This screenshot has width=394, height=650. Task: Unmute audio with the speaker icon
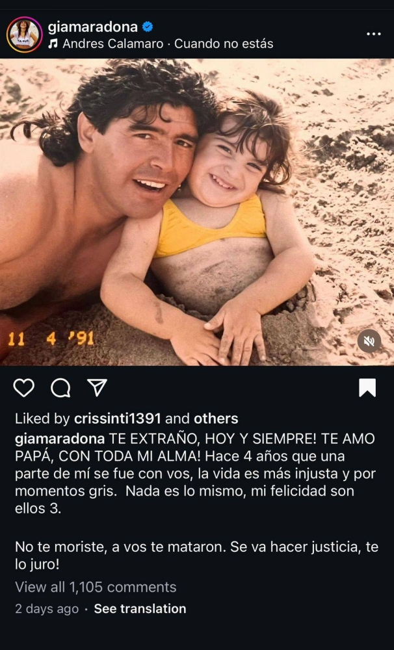(x=369, y=341)
